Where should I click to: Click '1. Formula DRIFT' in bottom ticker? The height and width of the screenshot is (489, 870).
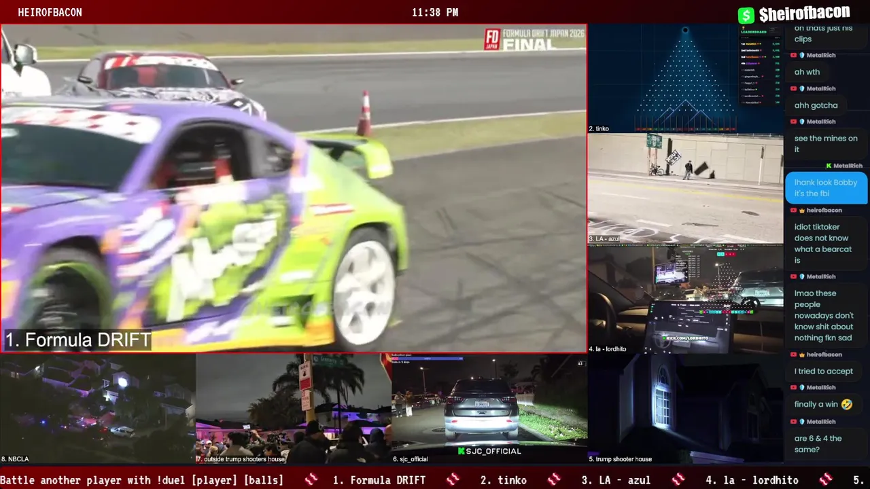[x=379, y=480]
